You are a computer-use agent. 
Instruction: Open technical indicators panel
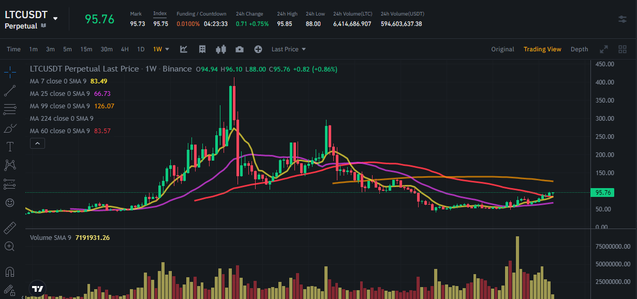pos(184,49)
